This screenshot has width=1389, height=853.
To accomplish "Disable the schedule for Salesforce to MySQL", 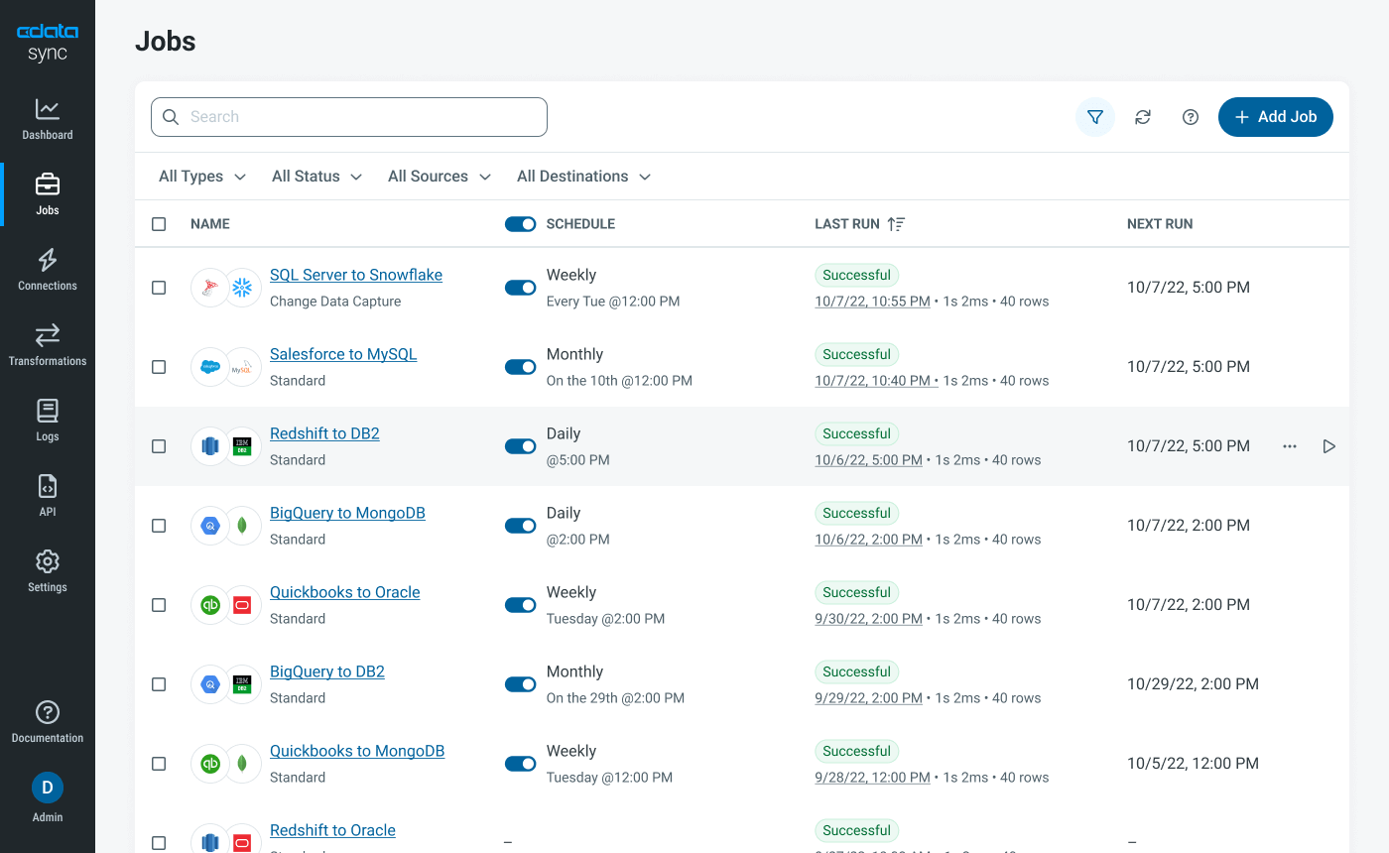I will pyautogui.click(x=520, y=366).
